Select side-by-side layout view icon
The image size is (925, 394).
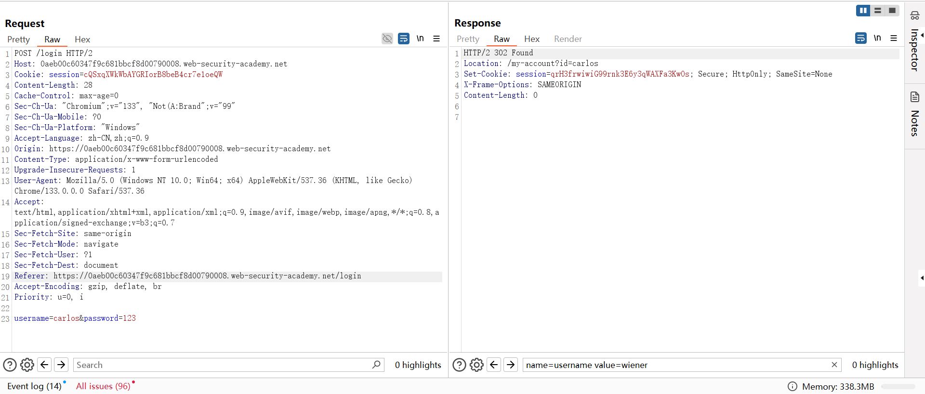[863, 11]
